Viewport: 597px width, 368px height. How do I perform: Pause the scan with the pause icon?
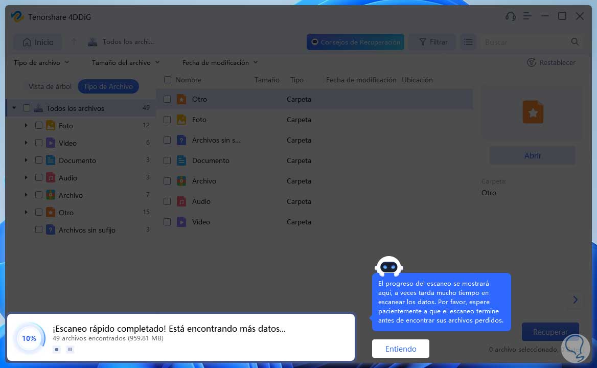pos(70,350)
